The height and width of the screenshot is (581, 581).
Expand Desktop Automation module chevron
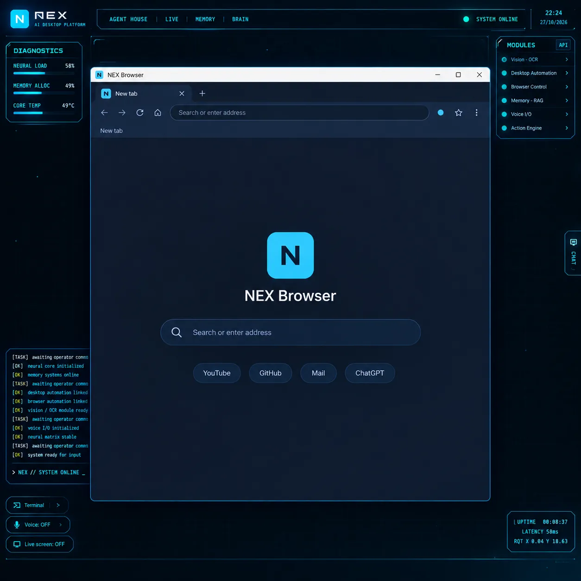(x=567, y=73)
